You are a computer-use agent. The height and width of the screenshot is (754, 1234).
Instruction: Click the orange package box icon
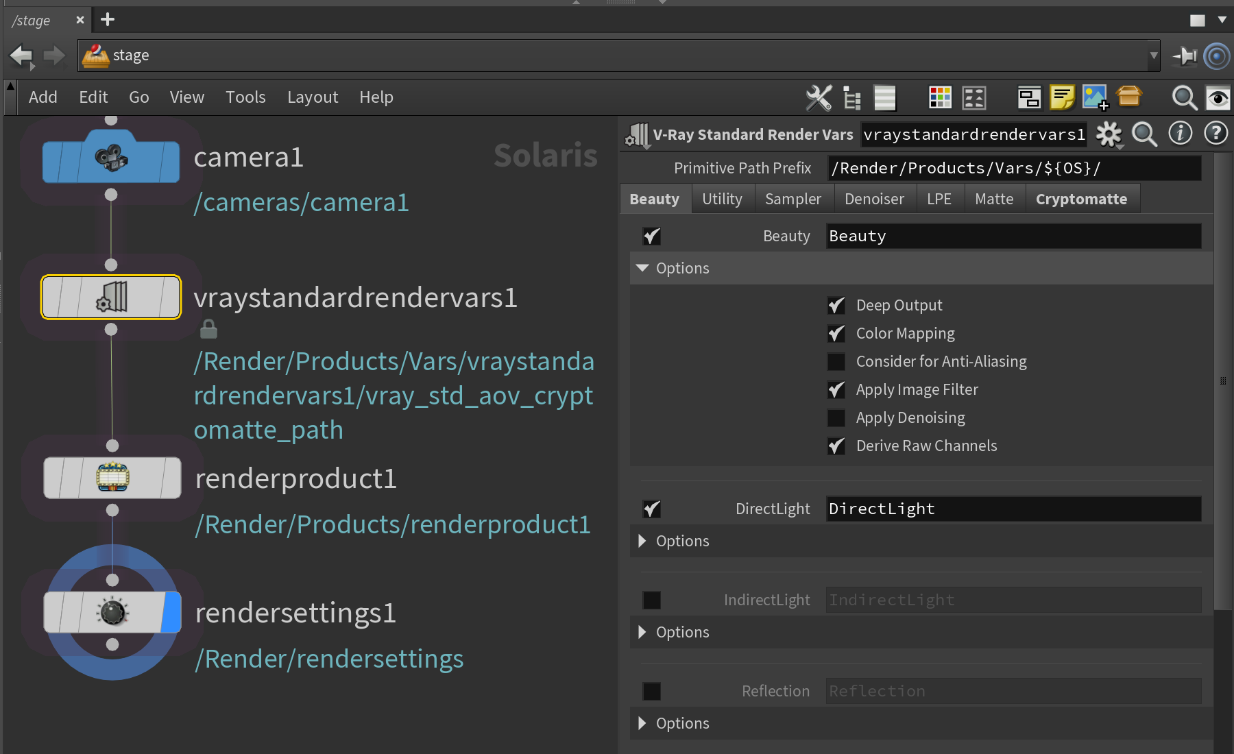(x=1128, y=96)
